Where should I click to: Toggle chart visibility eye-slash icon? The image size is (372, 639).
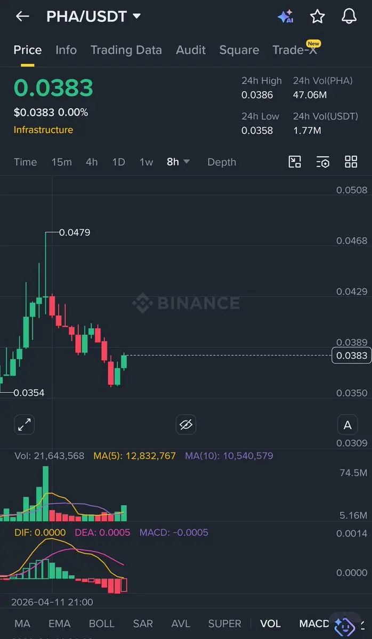pyautogui.click(x=186, y=425)
